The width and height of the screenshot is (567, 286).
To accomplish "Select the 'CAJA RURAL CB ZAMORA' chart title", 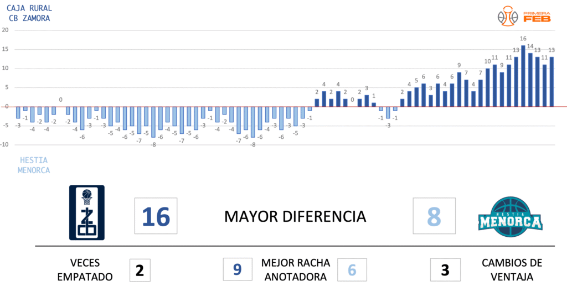I will (29, 13).
